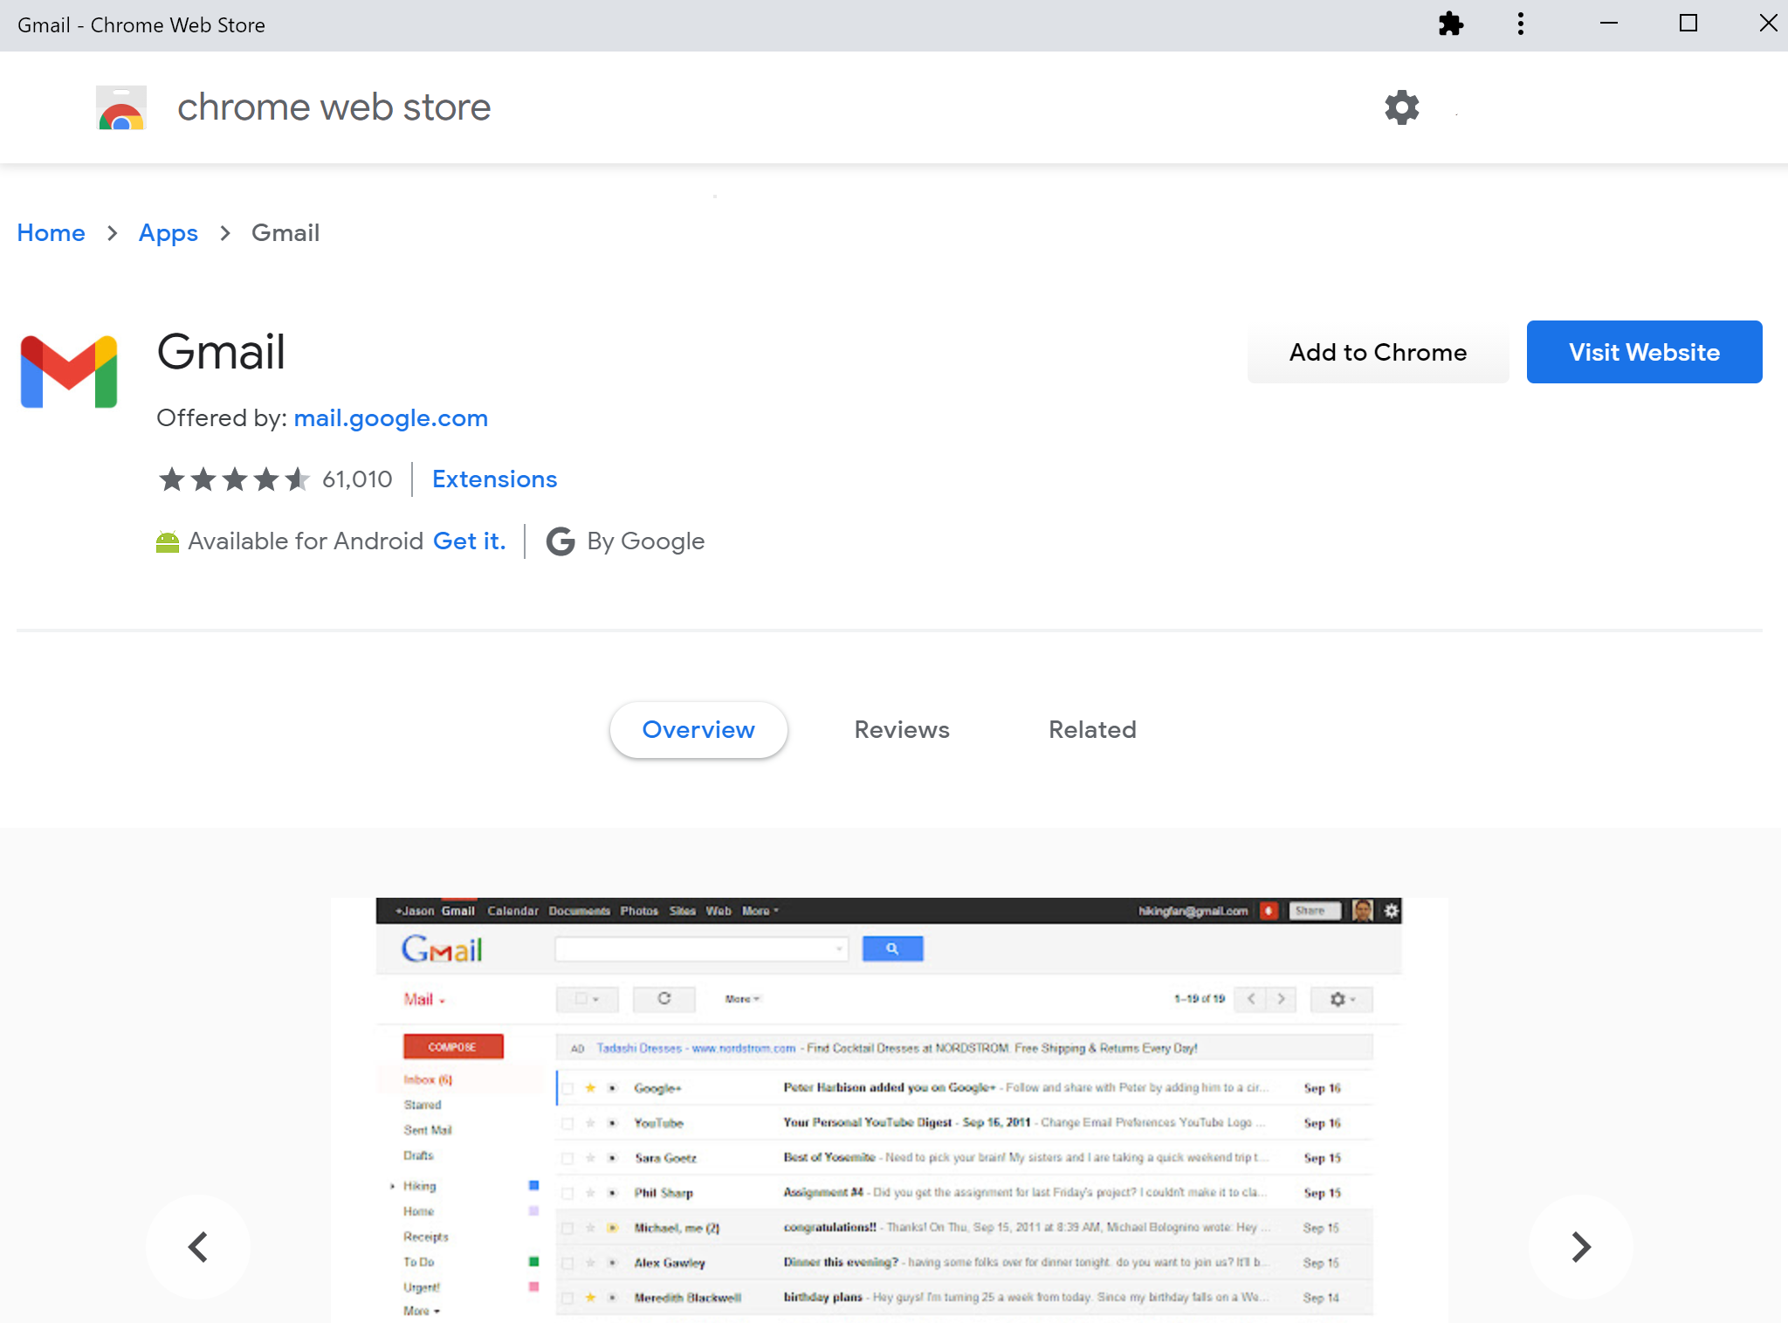The image size is (1788, 1323).
Task: Click the Gmail app logo icon
Action: [69, 371]
